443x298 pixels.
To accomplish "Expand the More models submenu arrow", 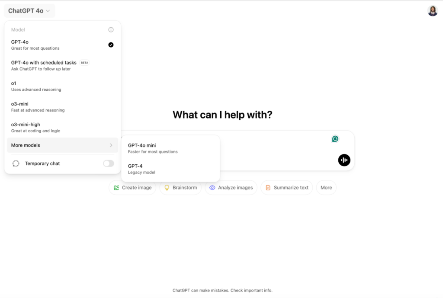I will (111, 145).
